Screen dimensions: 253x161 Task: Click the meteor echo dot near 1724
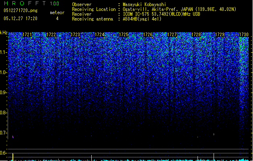tap(91, 136)
